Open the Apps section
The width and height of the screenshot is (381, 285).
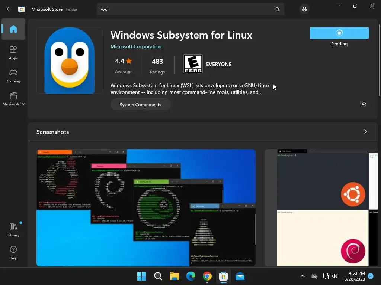click(13, 53)
